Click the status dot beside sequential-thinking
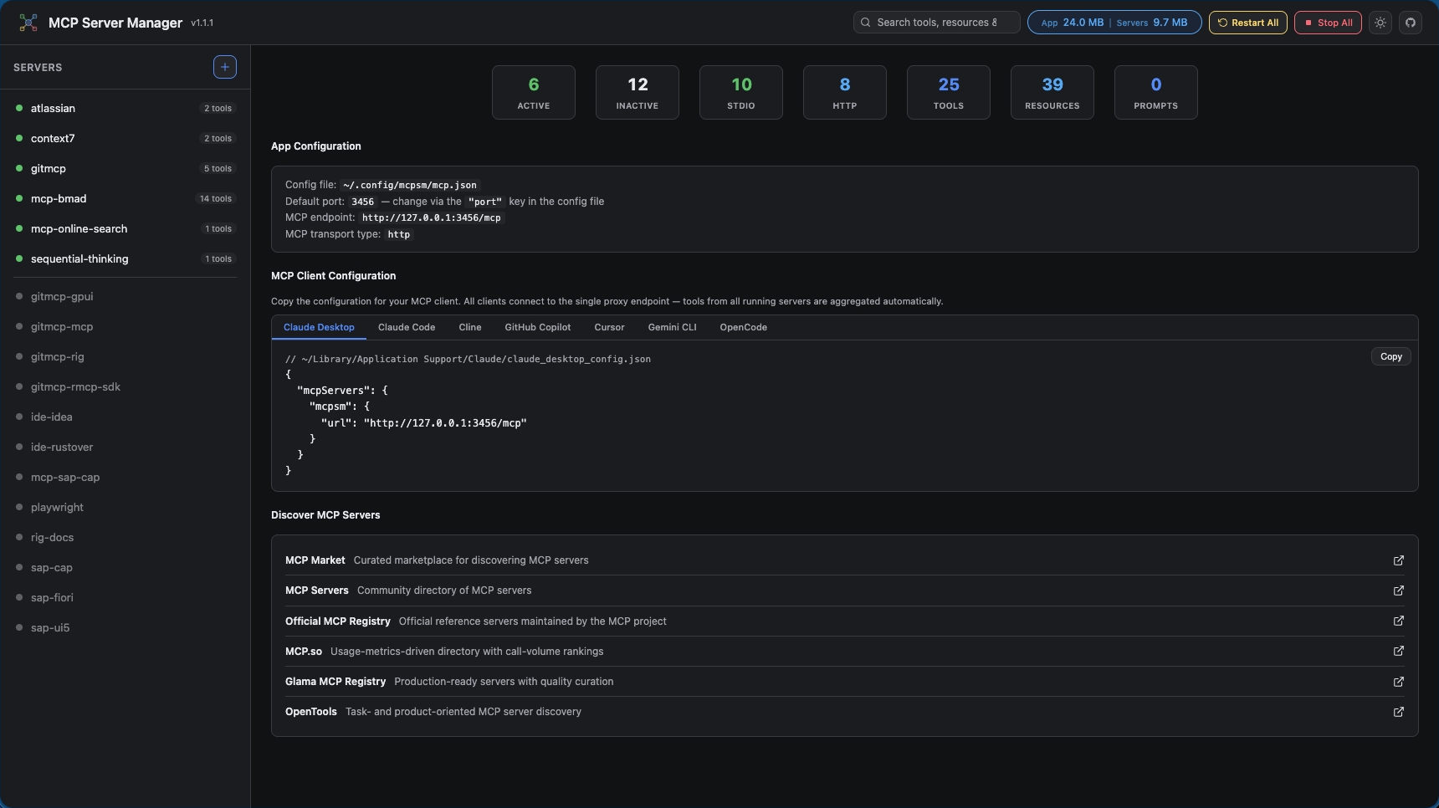The width and height of the screenshot is (1439, 808). [x=18, y=259]
